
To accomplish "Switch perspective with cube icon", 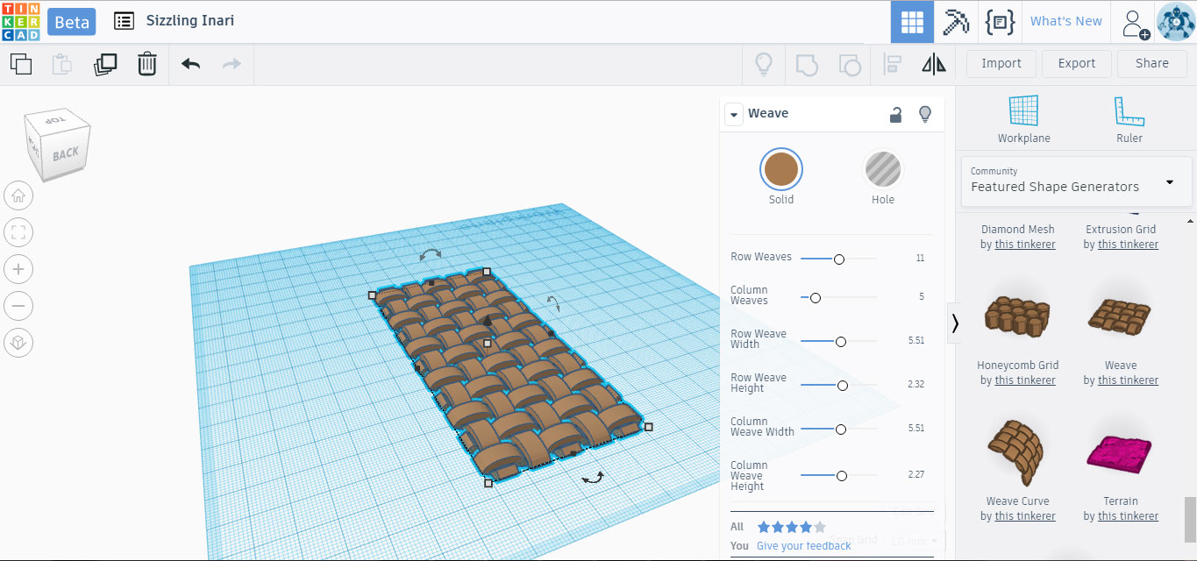I will (18, 343).
